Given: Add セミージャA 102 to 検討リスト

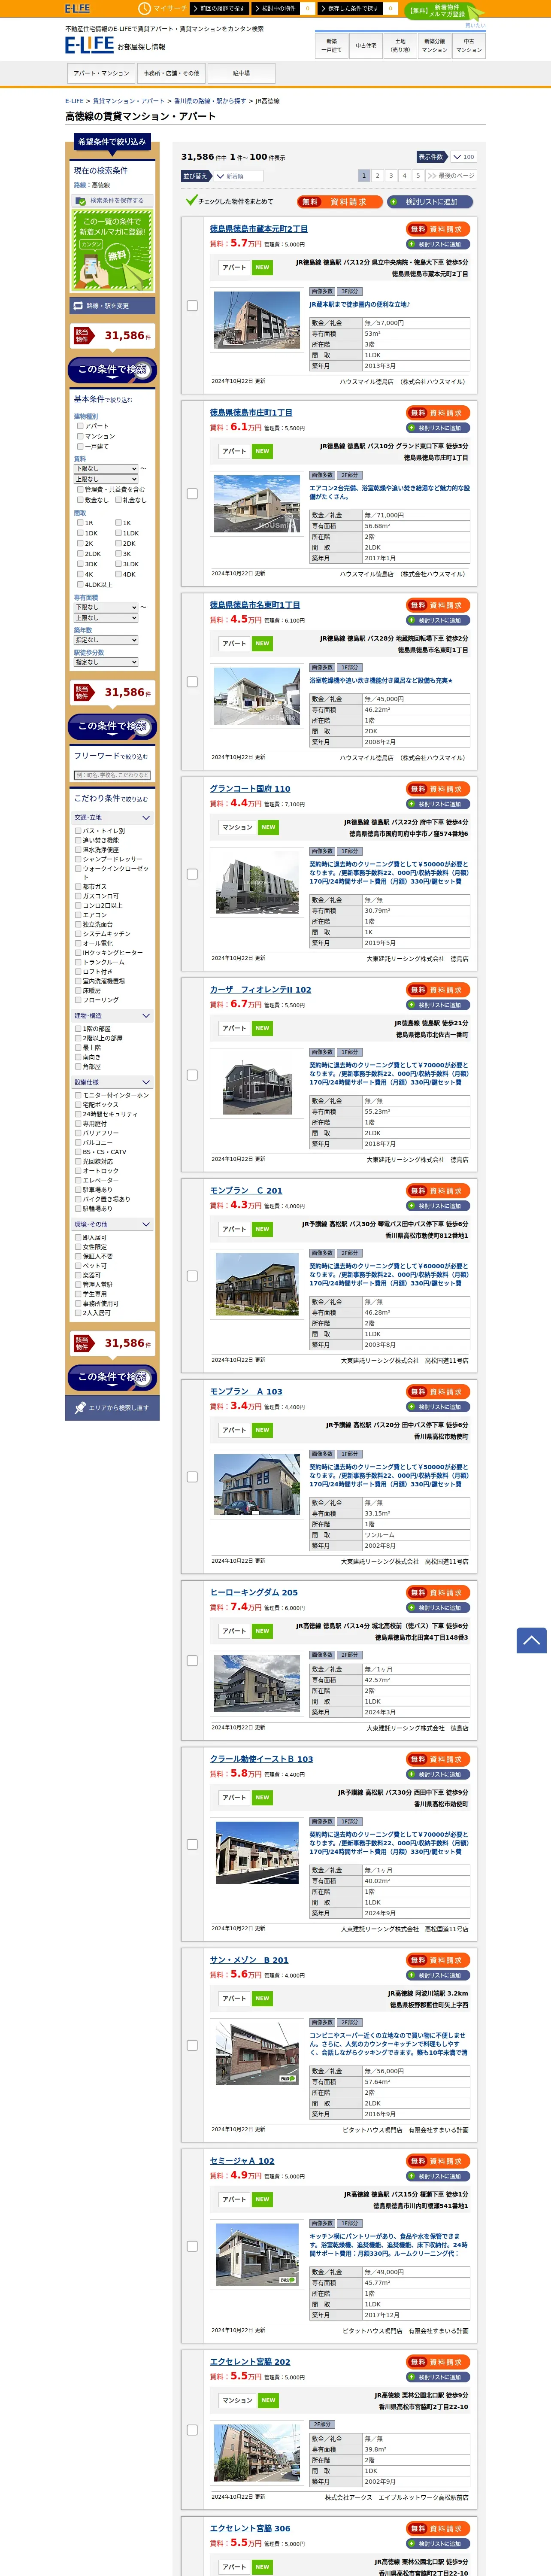Looking at the screenshot, I should [438, 2176].
